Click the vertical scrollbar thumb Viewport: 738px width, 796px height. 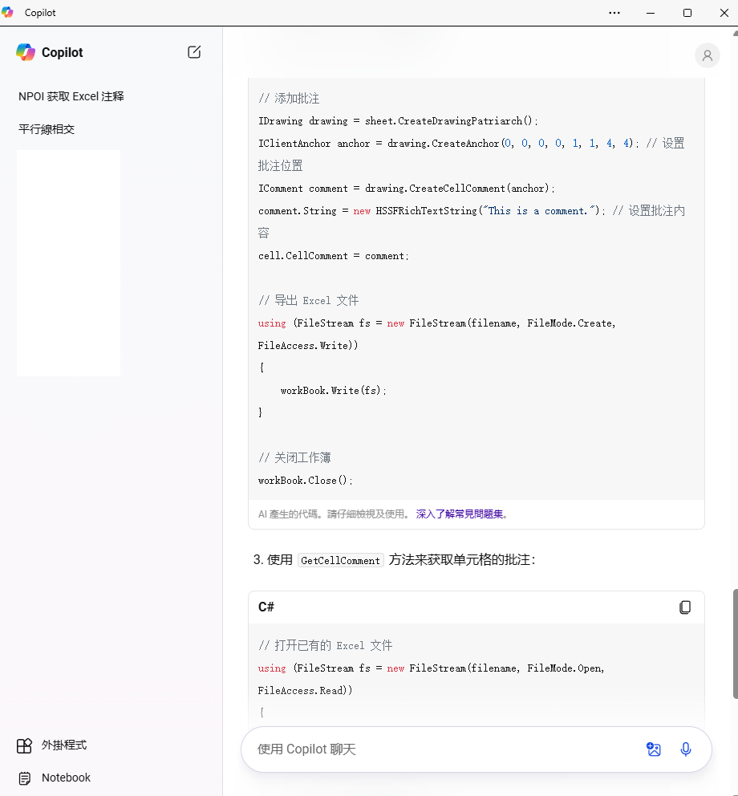coord(735,644)
